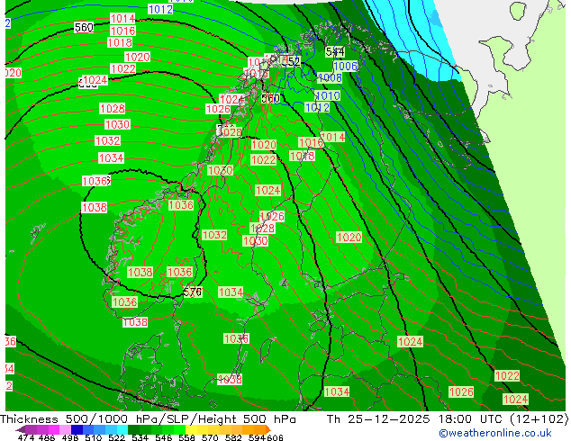Click the blue 1008 pressure label
Screen dimensions: 571x441
(330, 78)
